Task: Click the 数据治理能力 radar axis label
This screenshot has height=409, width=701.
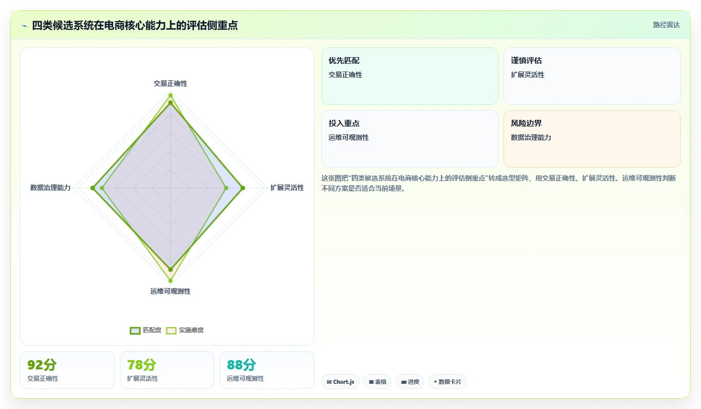Action: 50,188
